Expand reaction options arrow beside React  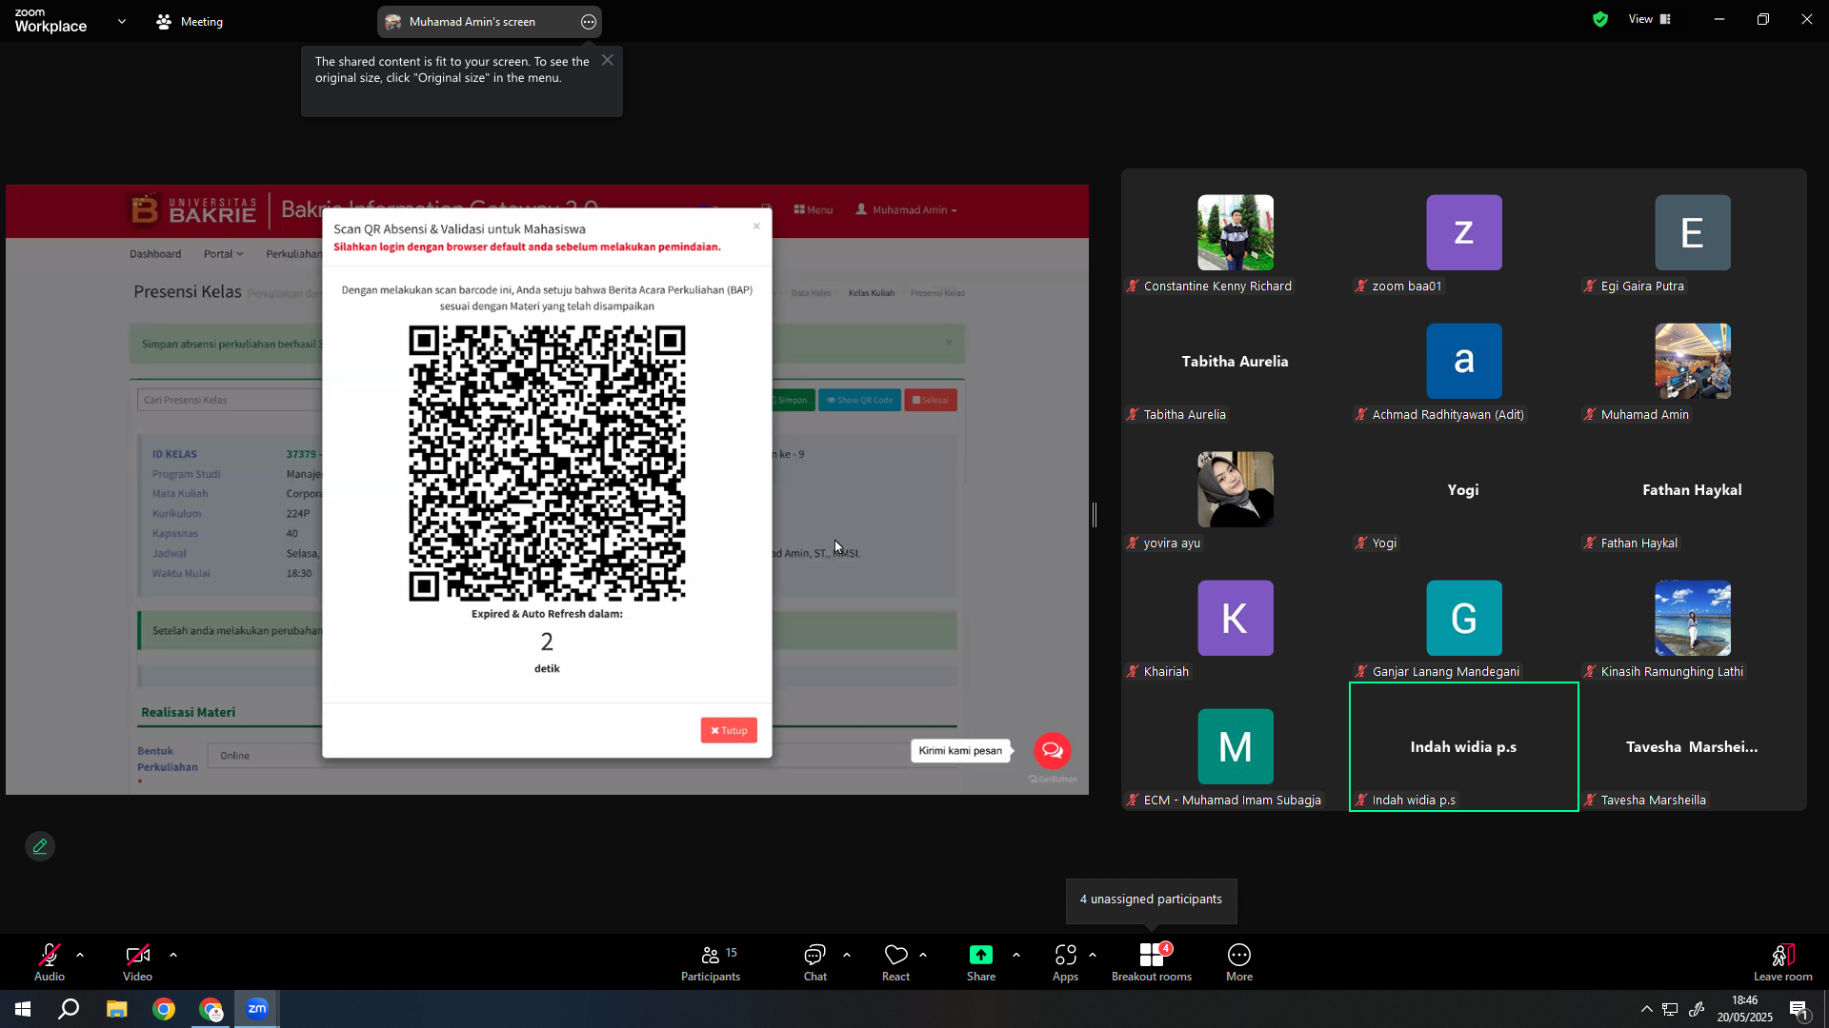(923, 955)
